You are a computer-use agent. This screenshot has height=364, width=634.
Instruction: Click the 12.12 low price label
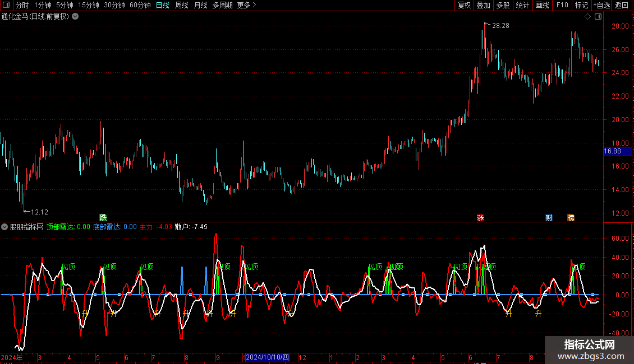(x=40, y=212)
